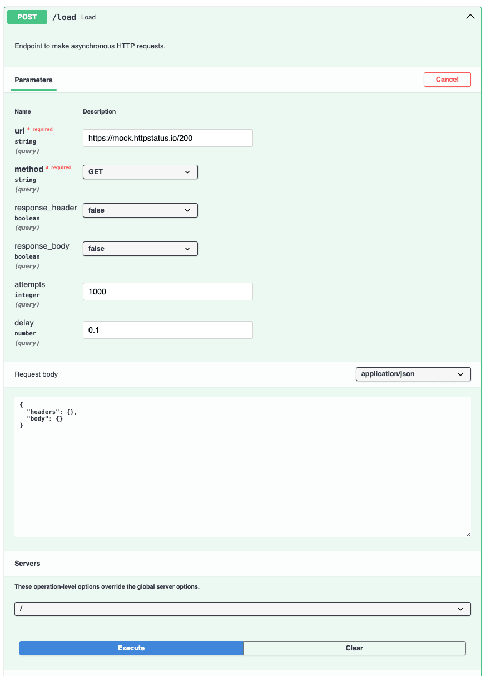Viewport: 486px width, 676px height.
Task: Click the Load summary label
Action: pos(88,17)
